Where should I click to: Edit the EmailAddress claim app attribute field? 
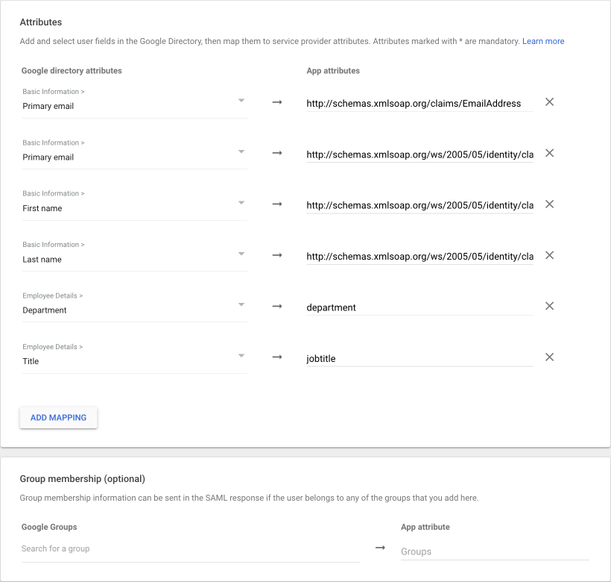pyautogui.click(x=419, y=104)
